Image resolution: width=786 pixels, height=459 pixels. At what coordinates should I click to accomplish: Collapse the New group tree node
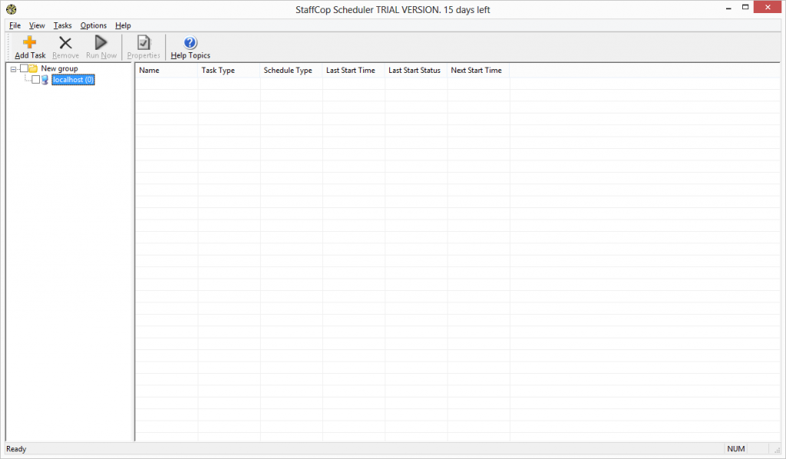pos(14,69)
